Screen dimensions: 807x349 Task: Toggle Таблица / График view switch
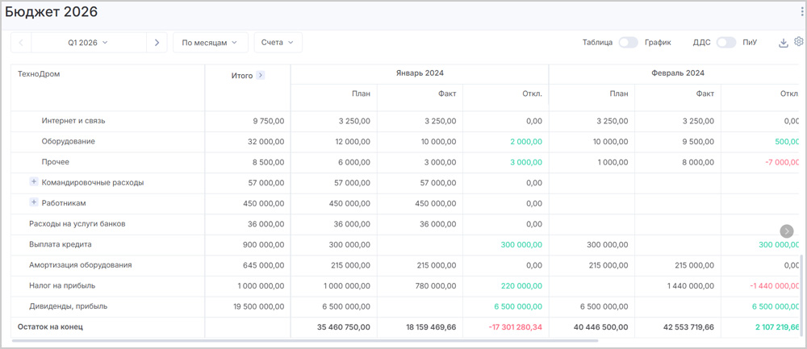coord(628,43)
